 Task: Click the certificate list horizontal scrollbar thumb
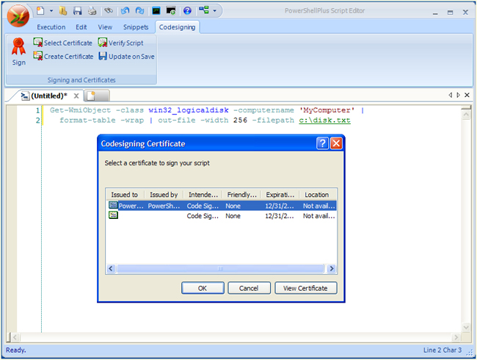click(220, 269)
